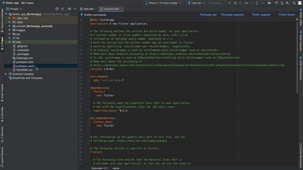303x170 pixels.
Task: Select pubspec.yaml file in project tree
Action: click(25, 66)
